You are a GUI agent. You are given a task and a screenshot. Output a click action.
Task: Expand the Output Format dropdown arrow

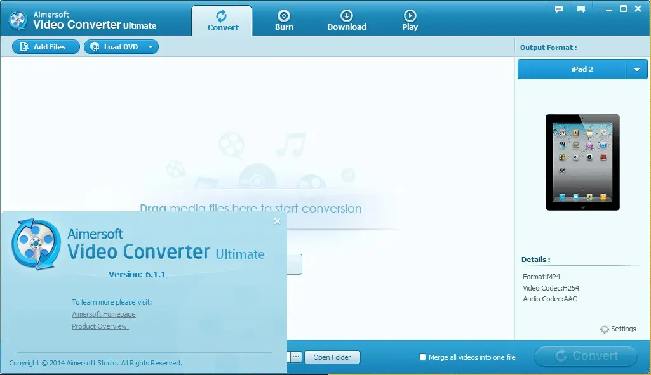click(x=636, y=69)
